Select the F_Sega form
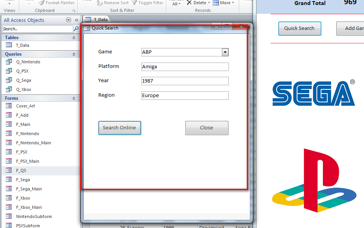This screenshot has width=364, height=228. 41,180
